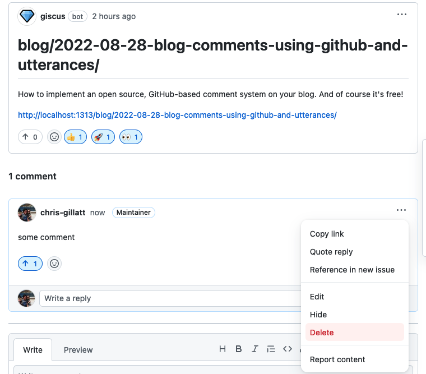Open the giscus post options menu
The width and height of the screenshot is (426, 374).
402,15
